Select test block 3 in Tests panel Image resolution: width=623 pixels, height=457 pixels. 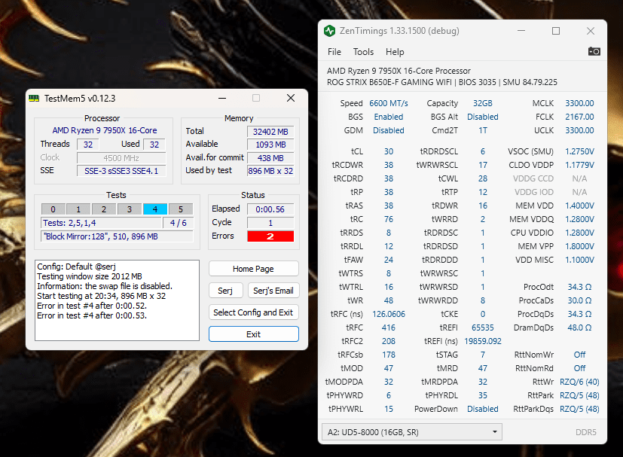pos(129,209)
